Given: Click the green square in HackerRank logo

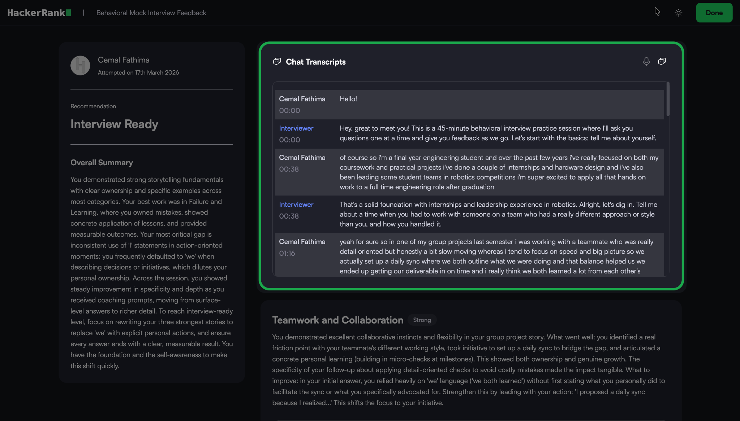Looking at the screenshot, I should 69,13.
